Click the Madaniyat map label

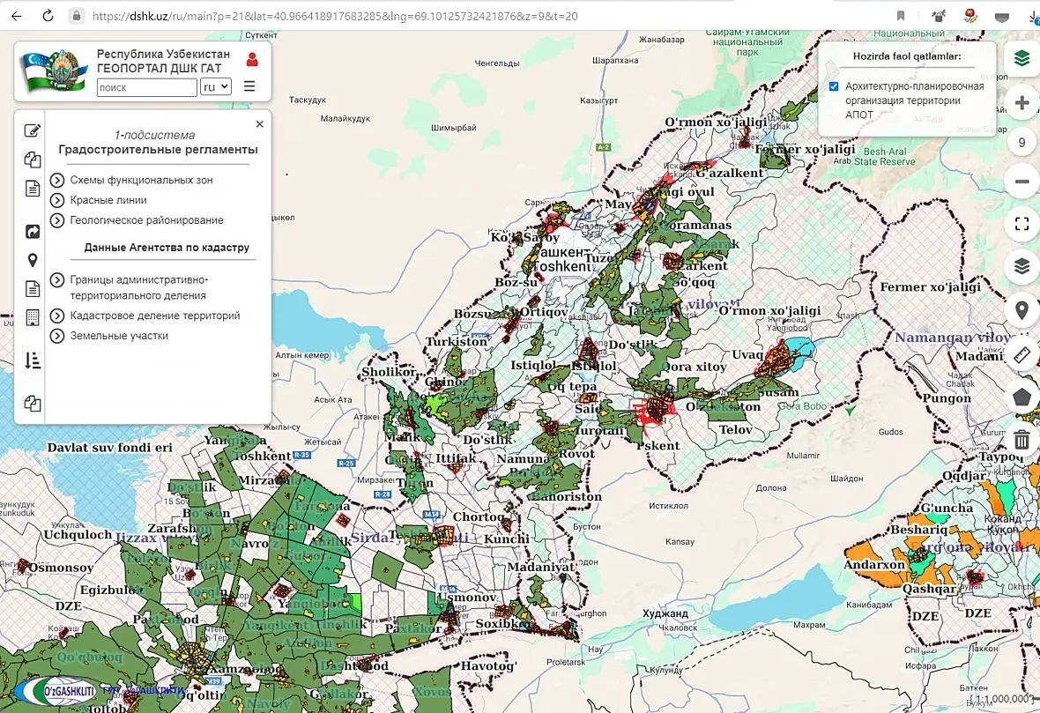(540, 567)
